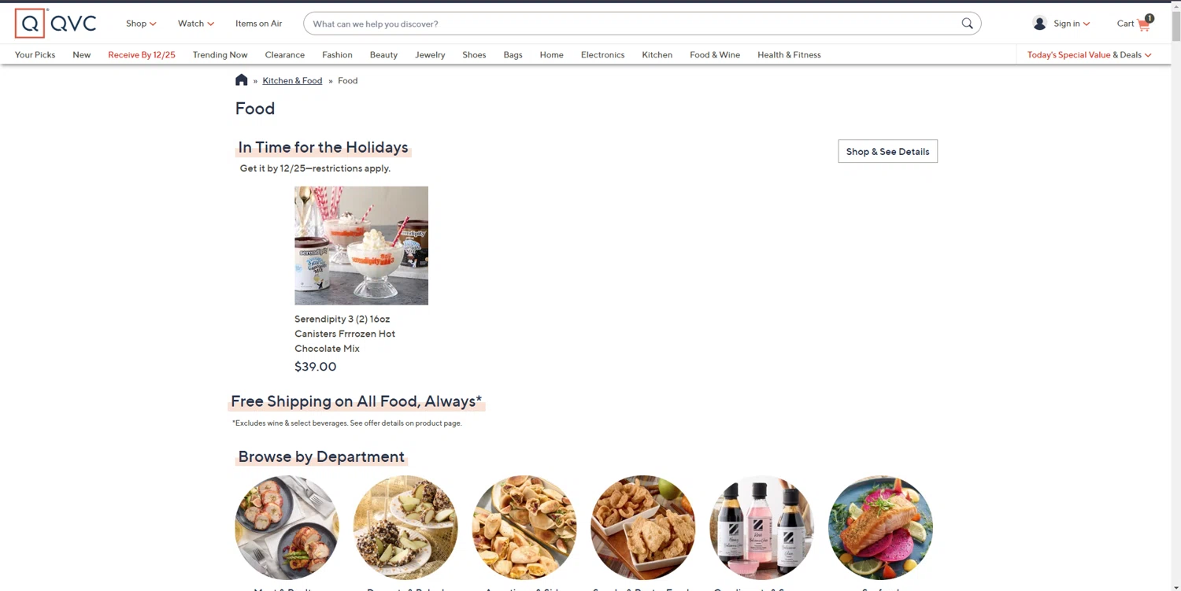Image resolution: width=1181 pixels, height=591 pixels.
Task: Select the Desserts department image
Action: [405, 527]
